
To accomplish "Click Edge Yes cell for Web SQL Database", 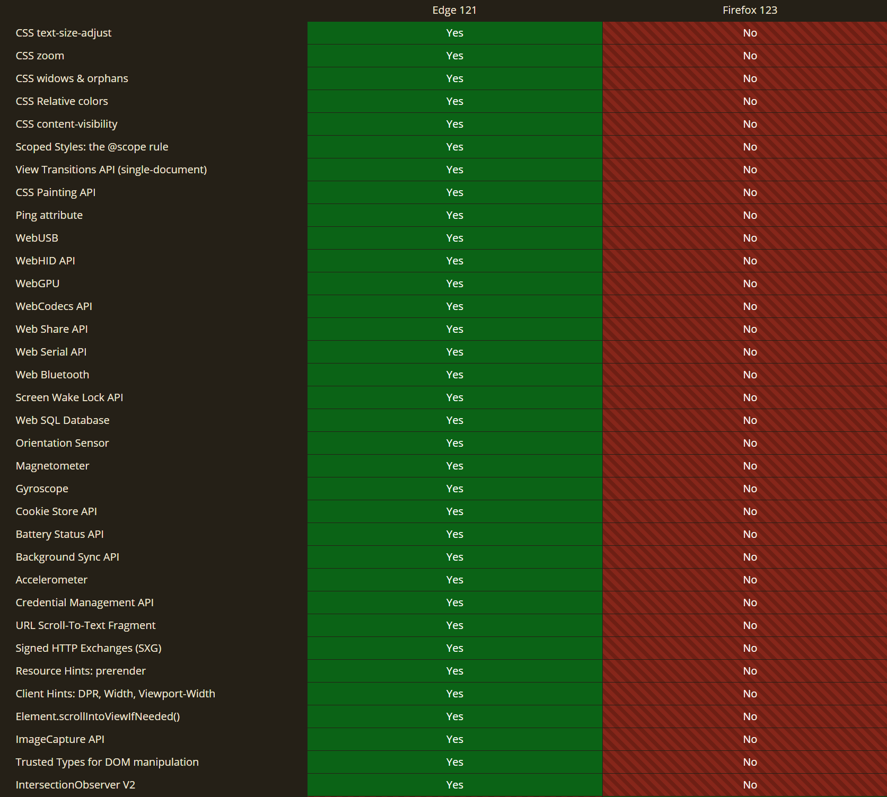I will pos(454,420).
